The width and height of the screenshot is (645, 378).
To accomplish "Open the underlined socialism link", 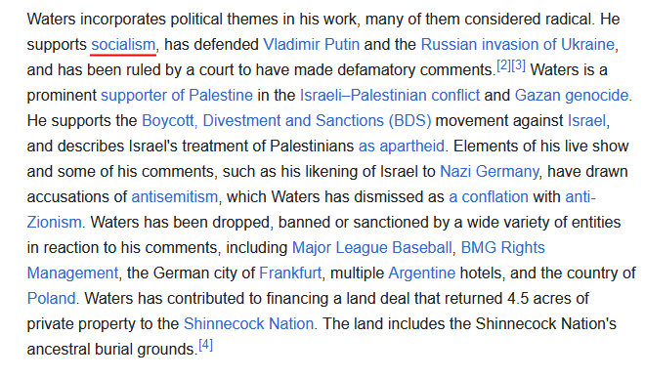I will click(123, 44).
